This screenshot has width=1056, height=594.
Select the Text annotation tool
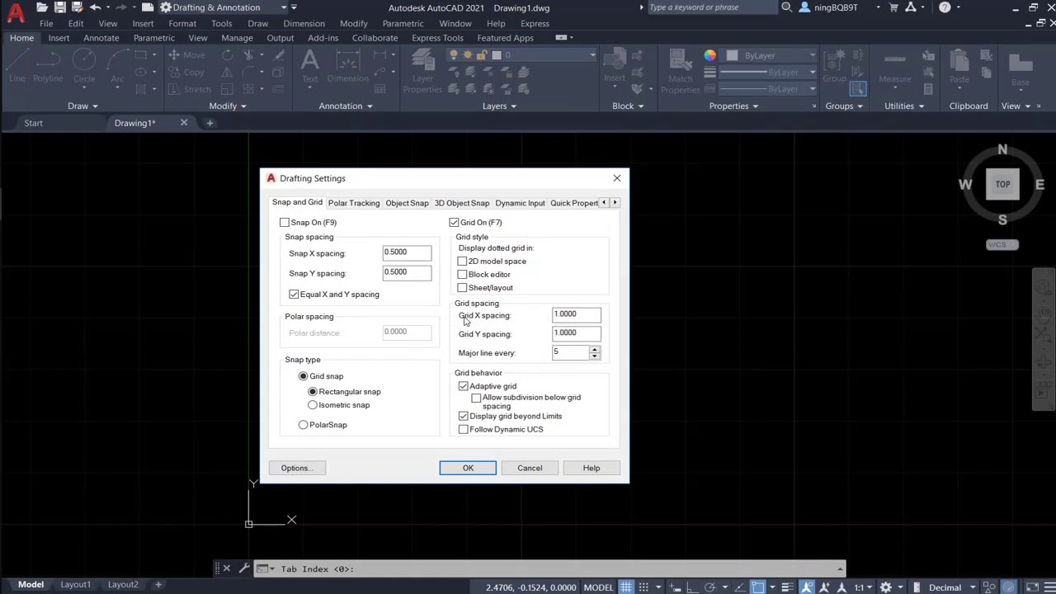(309, 65)
